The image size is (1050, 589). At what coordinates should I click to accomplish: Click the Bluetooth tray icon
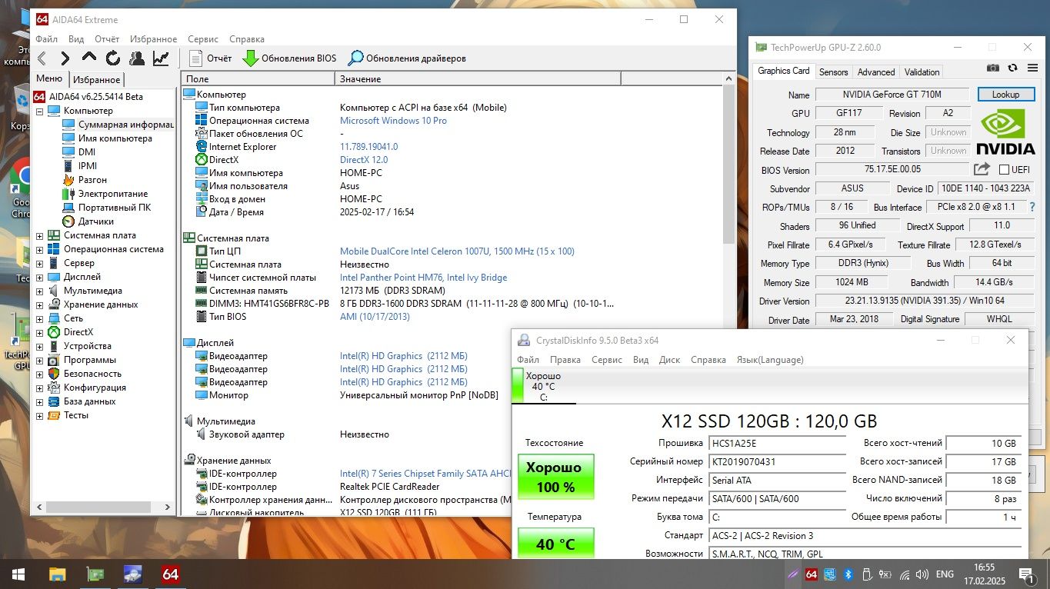849,574
